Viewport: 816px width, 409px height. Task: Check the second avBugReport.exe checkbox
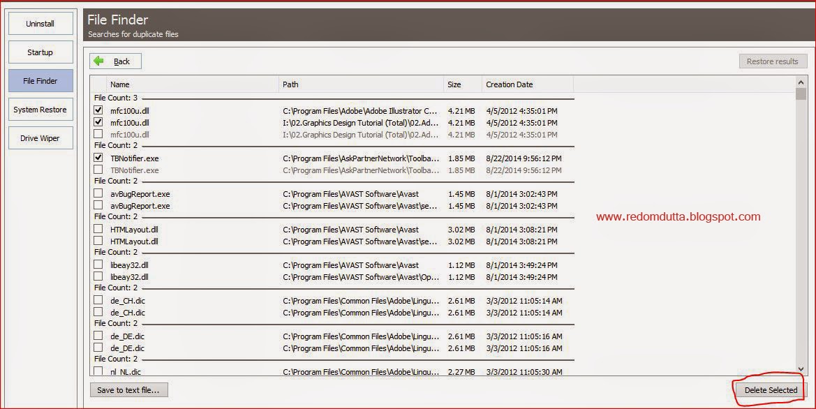pyautogui.click(x=98, y=205)
